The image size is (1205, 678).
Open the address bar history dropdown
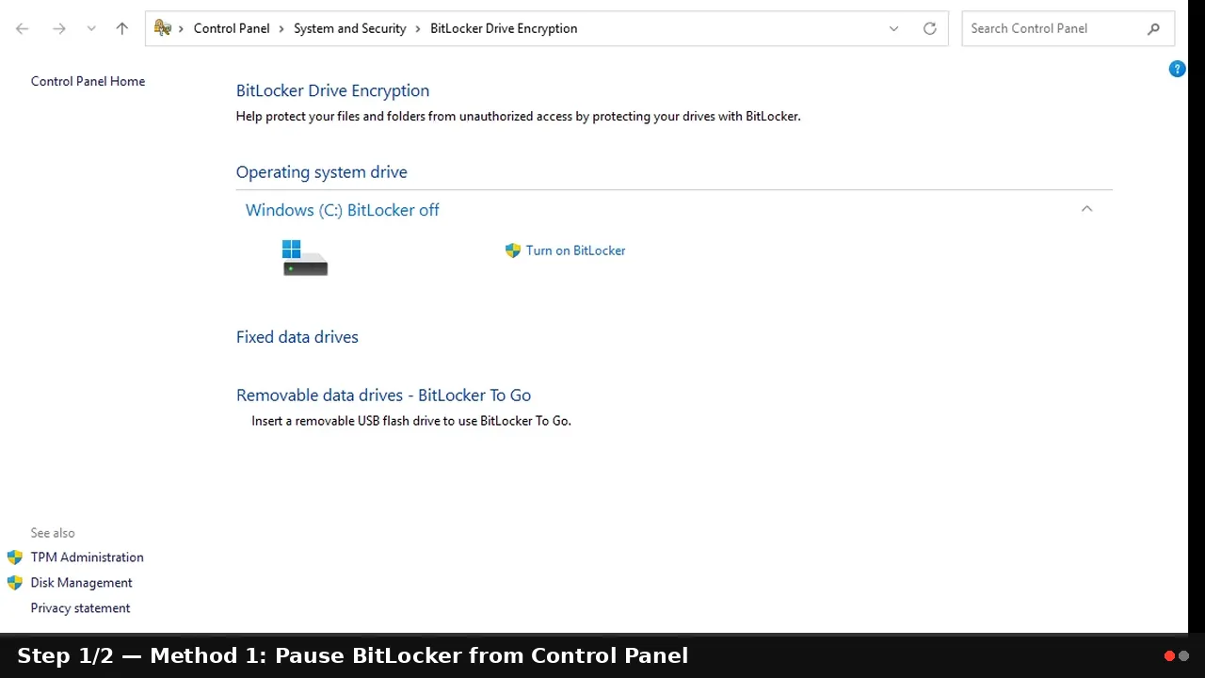tap(893, 28)
